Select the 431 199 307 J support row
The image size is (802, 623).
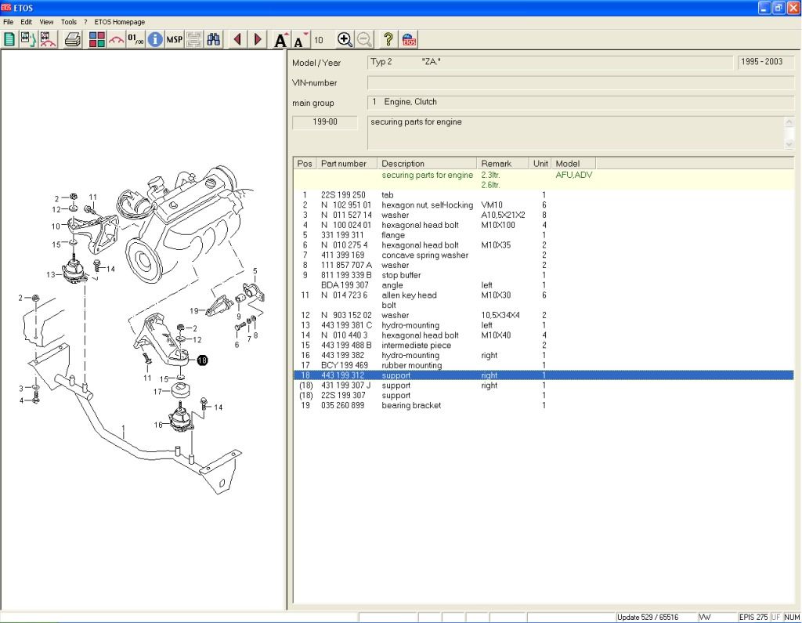point(544,386)
